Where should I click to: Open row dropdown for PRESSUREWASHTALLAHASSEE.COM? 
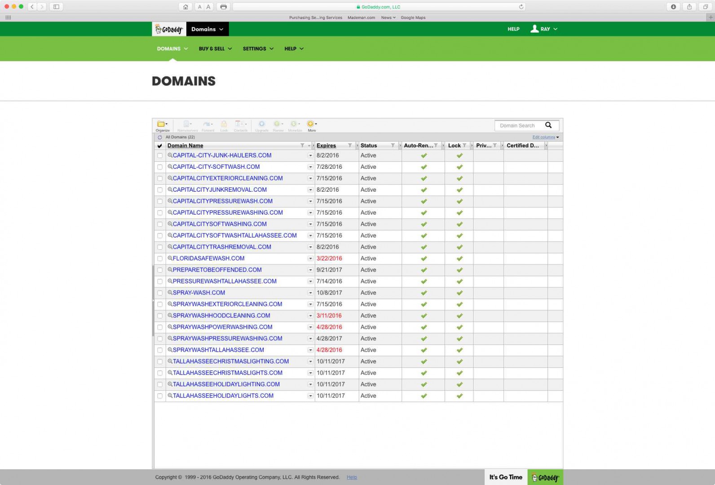click(310, 282)
